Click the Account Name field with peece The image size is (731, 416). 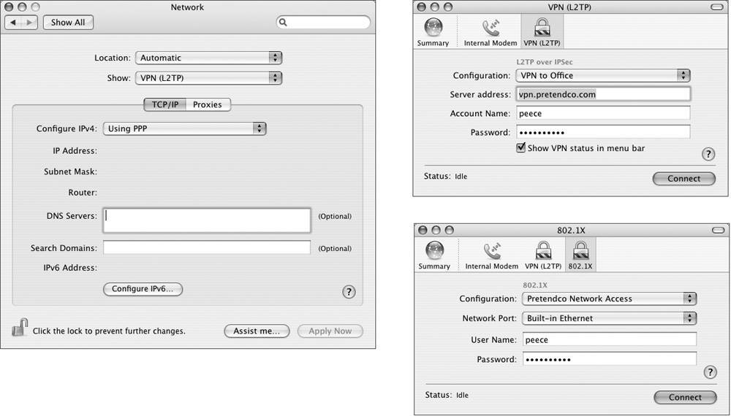(x=603, y=113)
